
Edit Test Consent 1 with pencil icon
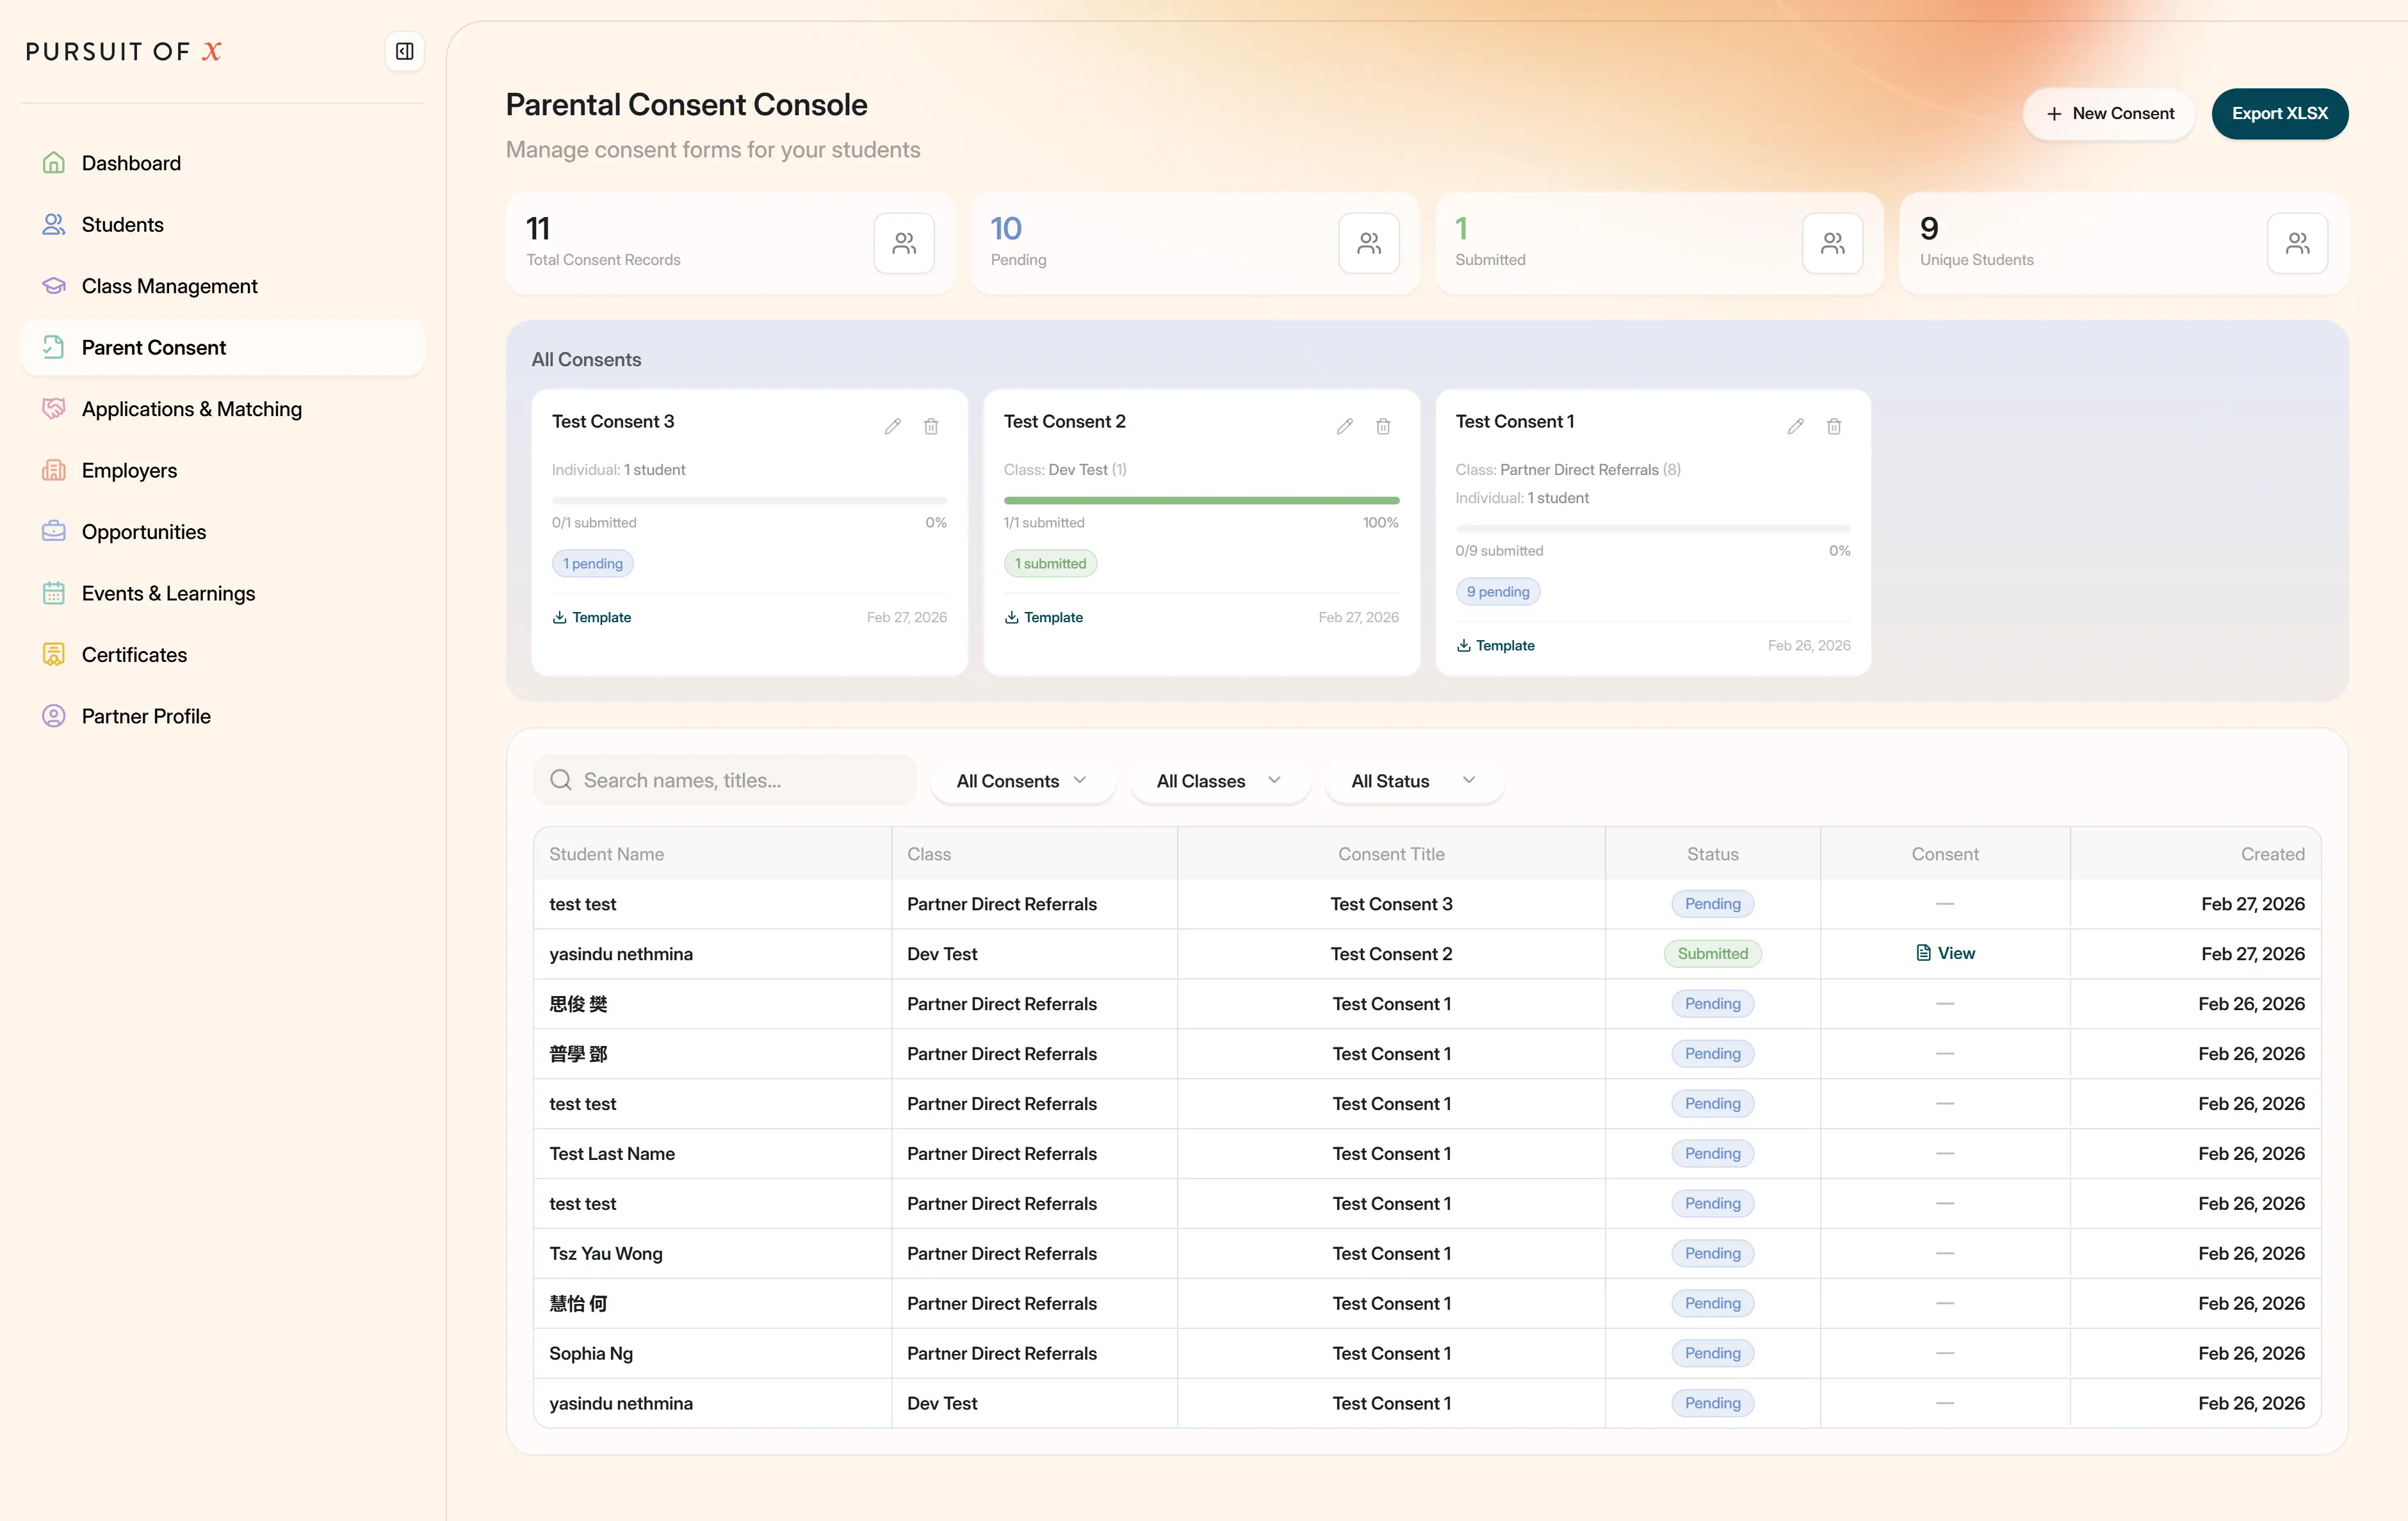pyautogui.click(x=1796, y=427)
